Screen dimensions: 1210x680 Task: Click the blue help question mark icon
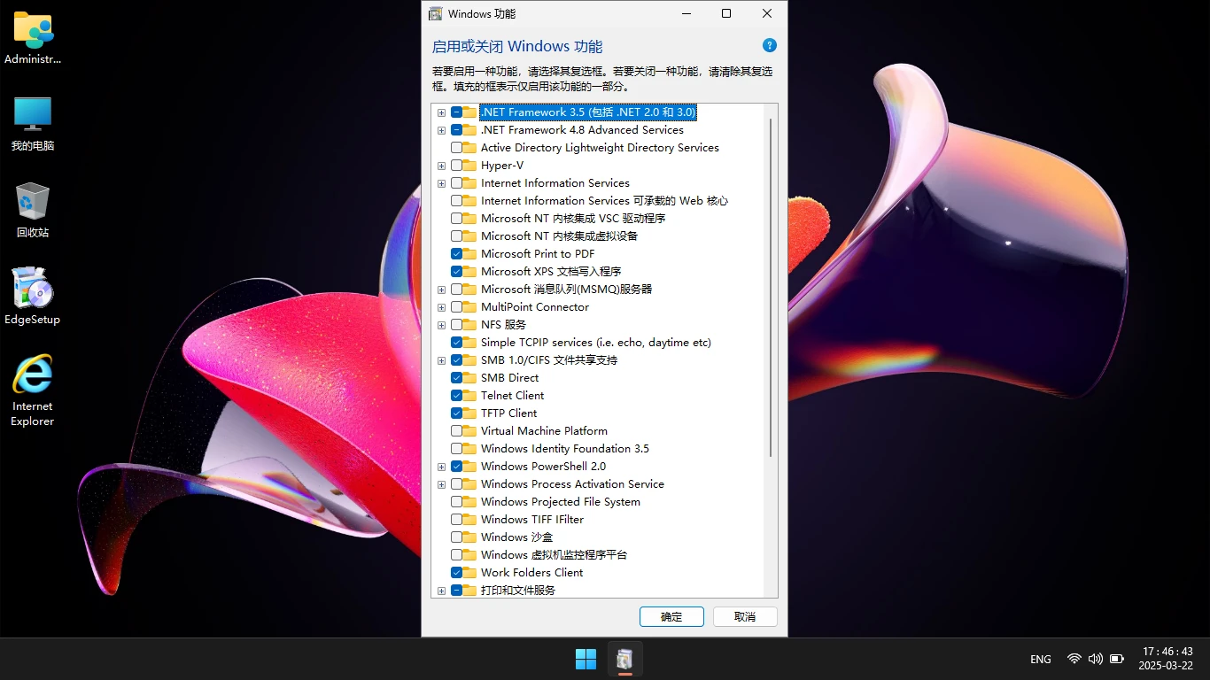770,45
